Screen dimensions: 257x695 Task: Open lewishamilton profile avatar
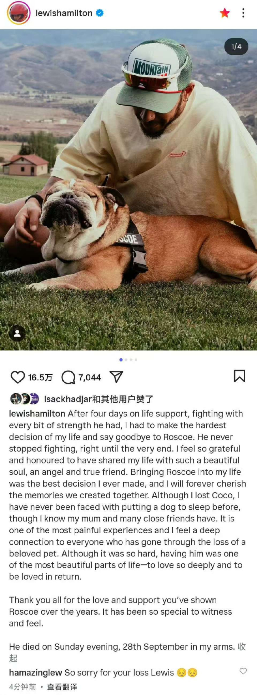(19, 13)
